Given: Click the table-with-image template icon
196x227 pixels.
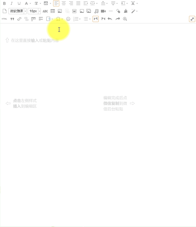Looking at the screenshot, I should [60, 11].
